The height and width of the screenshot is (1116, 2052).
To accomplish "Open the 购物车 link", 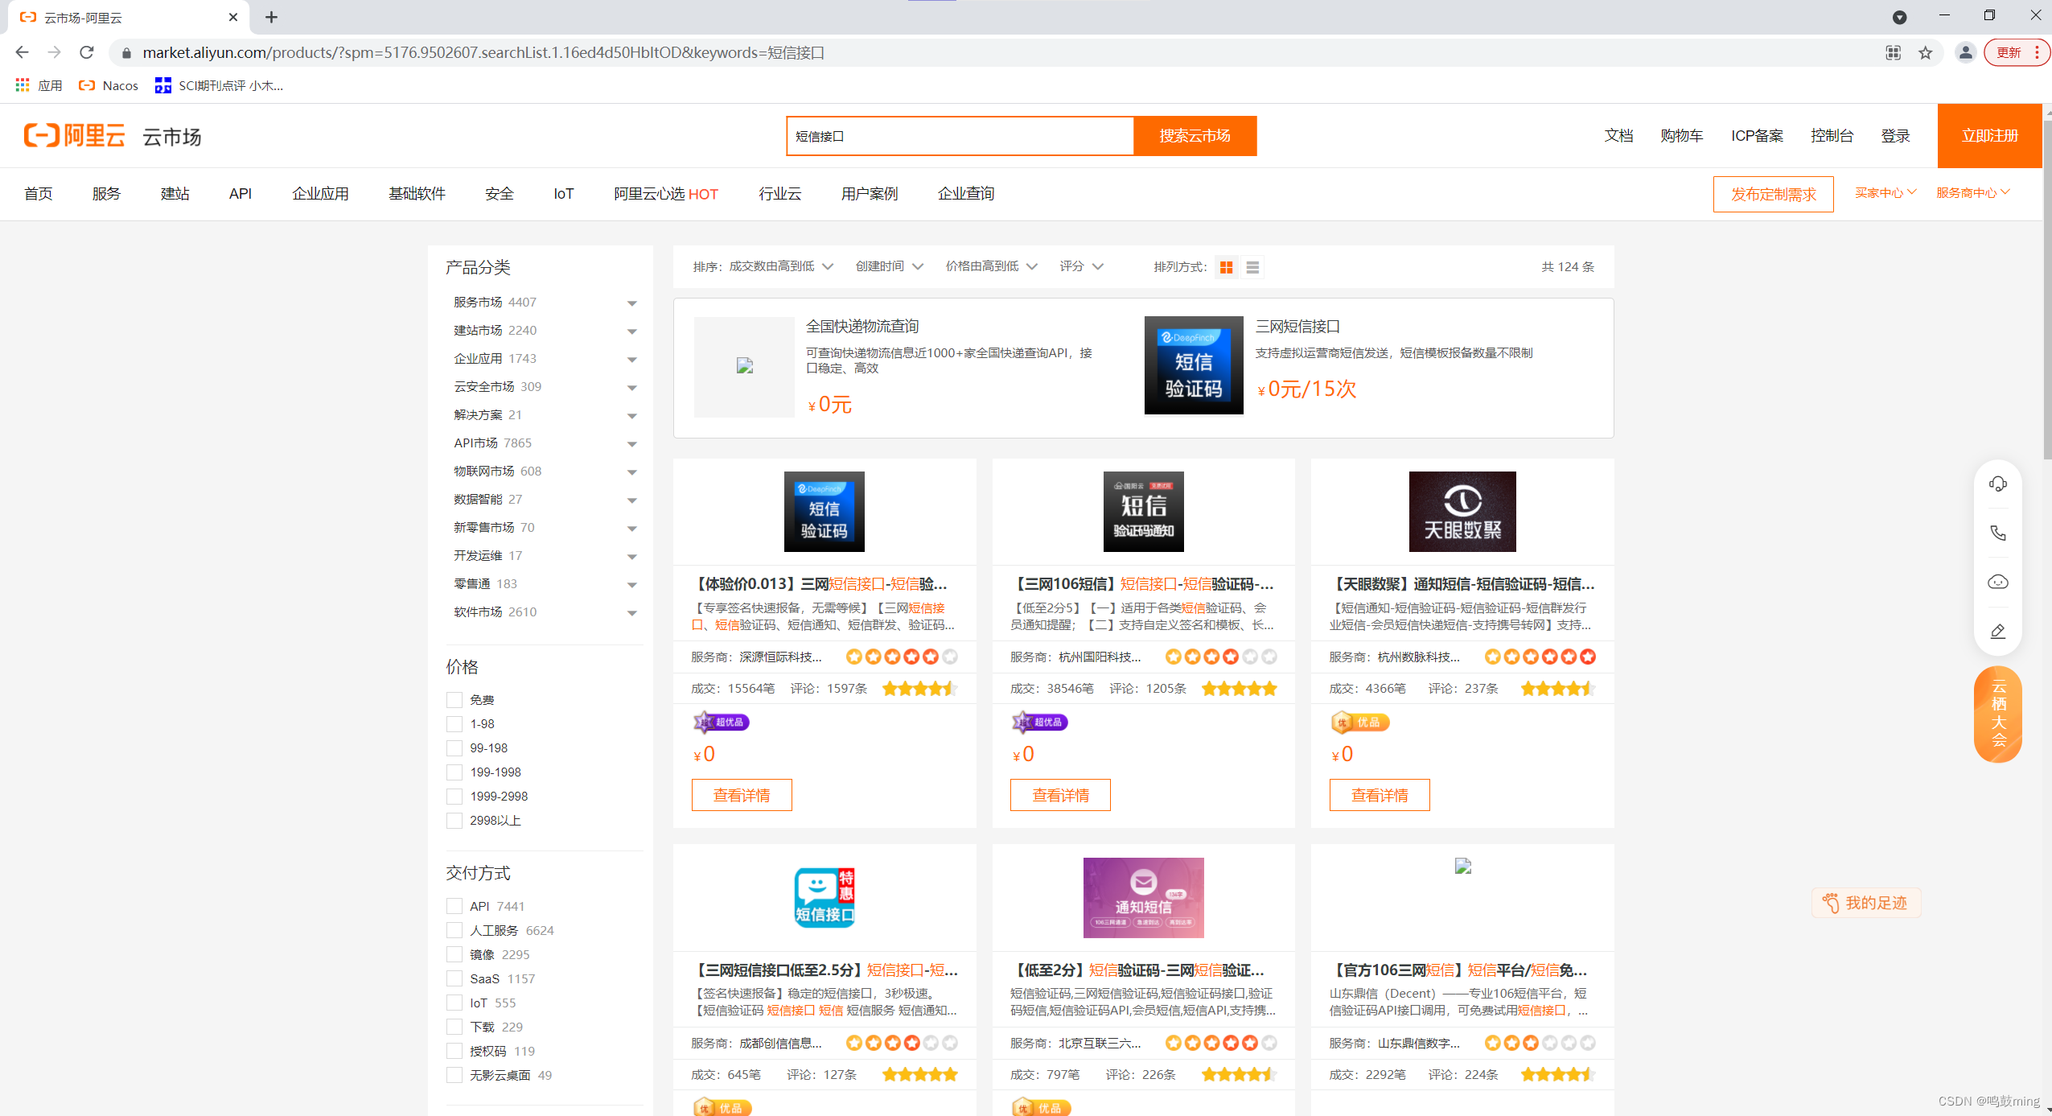I will point(1681,135).
